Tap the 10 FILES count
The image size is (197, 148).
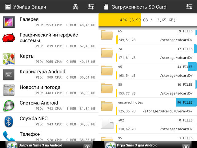[x=185, y=84]
